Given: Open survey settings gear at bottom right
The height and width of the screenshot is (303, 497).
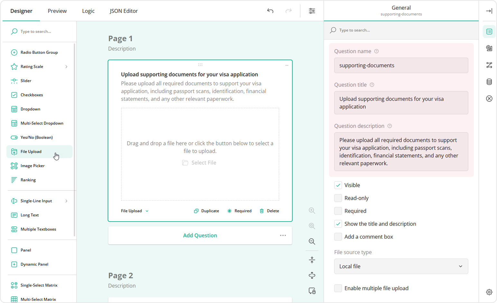Looking at the screenshot, I should (489, 292).
